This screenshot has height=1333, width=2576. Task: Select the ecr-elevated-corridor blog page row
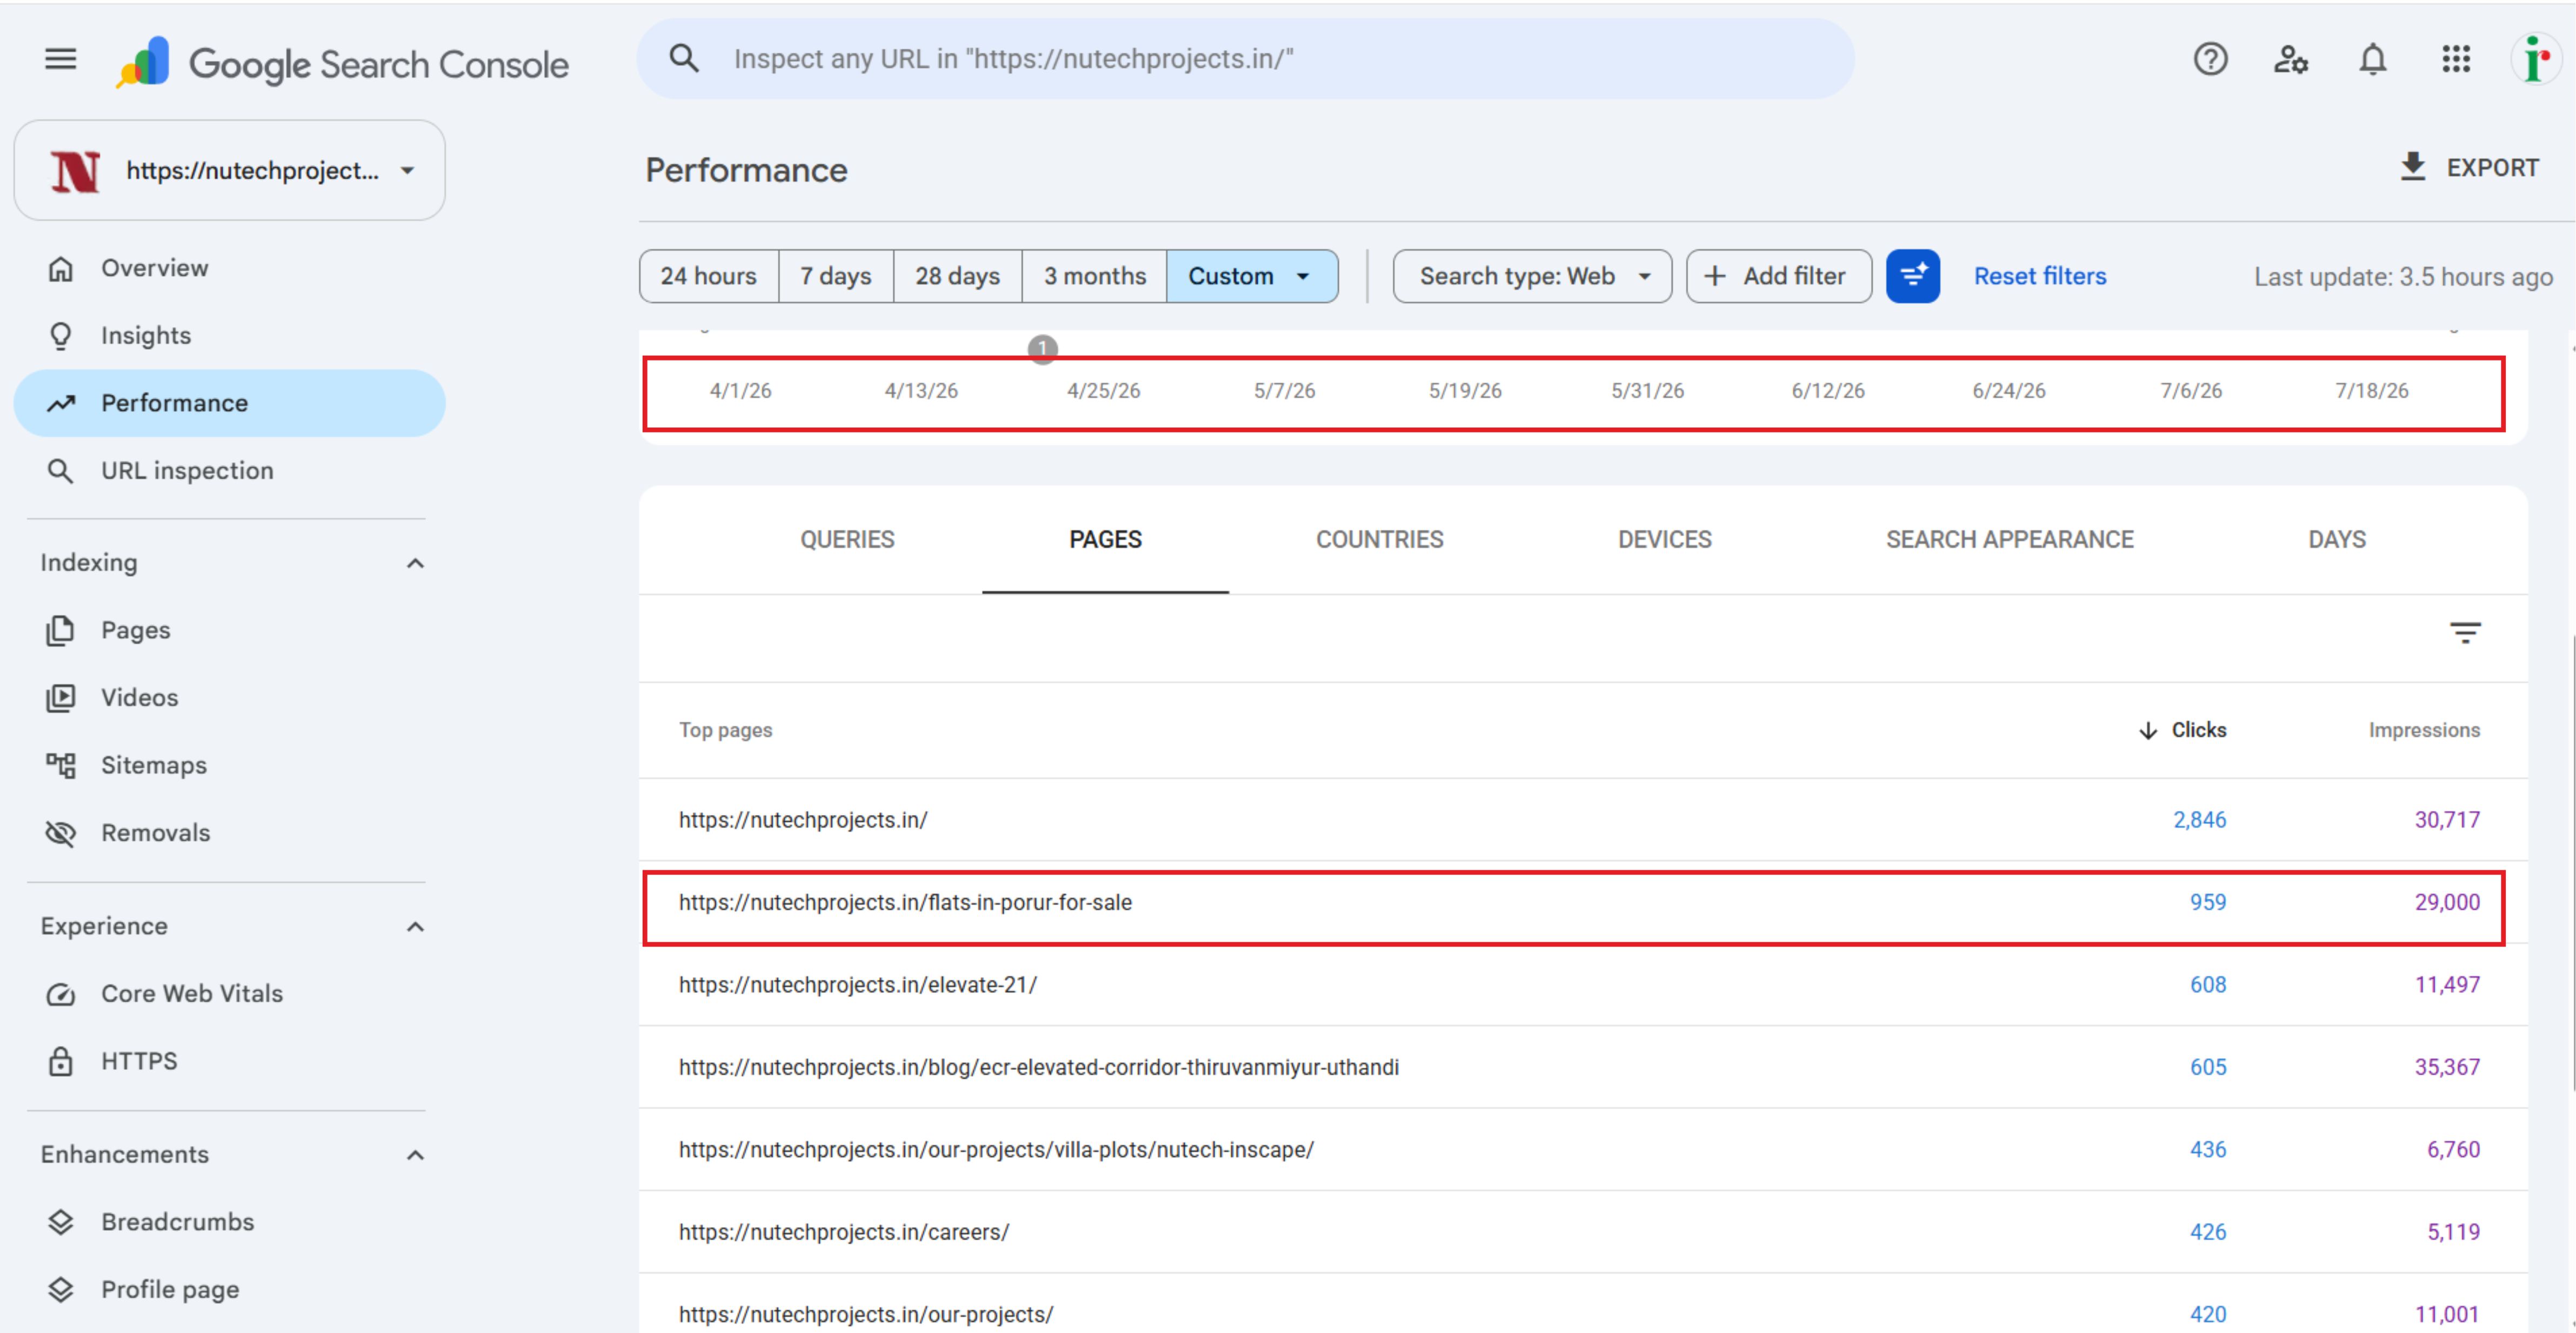(x=1583, y=1067)
